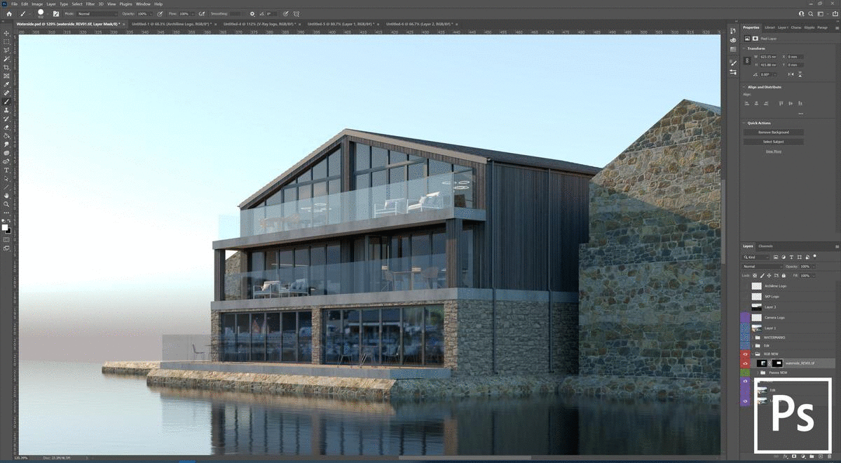The image size is (841, 463).
Task: Select the Move tool in the toolbar
Action: pos(6,33)
